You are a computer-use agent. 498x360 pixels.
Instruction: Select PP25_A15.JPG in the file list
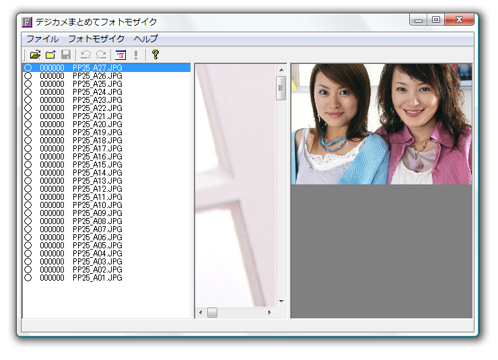pyautogui.click(x=98, y=165)
